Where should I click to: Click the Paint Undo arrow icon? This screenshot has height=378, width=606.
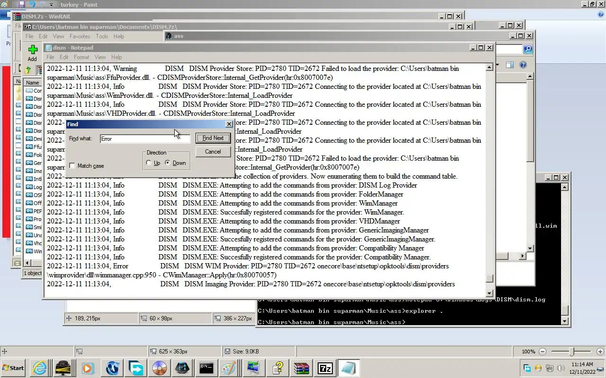(32, 4)
